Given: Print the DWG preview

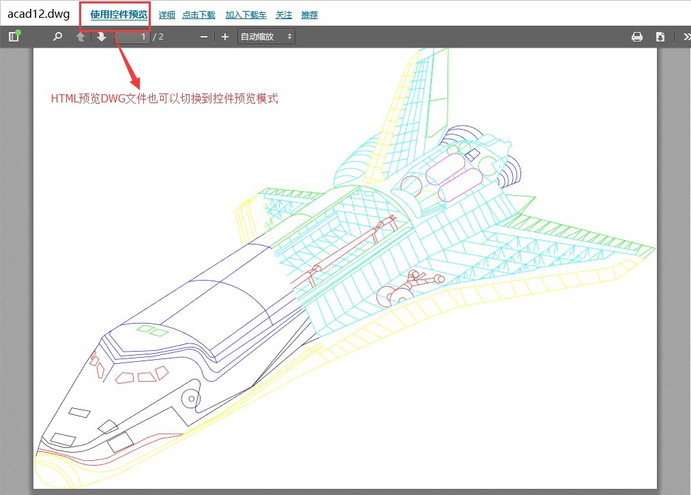Looking at the screenshot, I should click(x=637, y=36).
